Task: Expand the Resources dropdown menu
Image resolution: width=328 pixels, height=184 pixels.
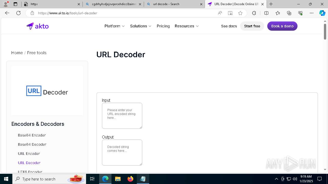Action: (x=187, y=26)
